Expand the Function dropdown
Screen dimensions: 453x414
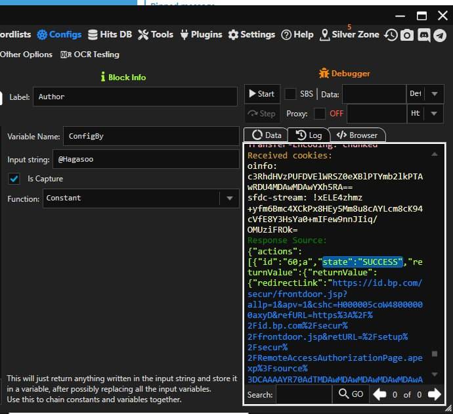[x=229, y=198]
